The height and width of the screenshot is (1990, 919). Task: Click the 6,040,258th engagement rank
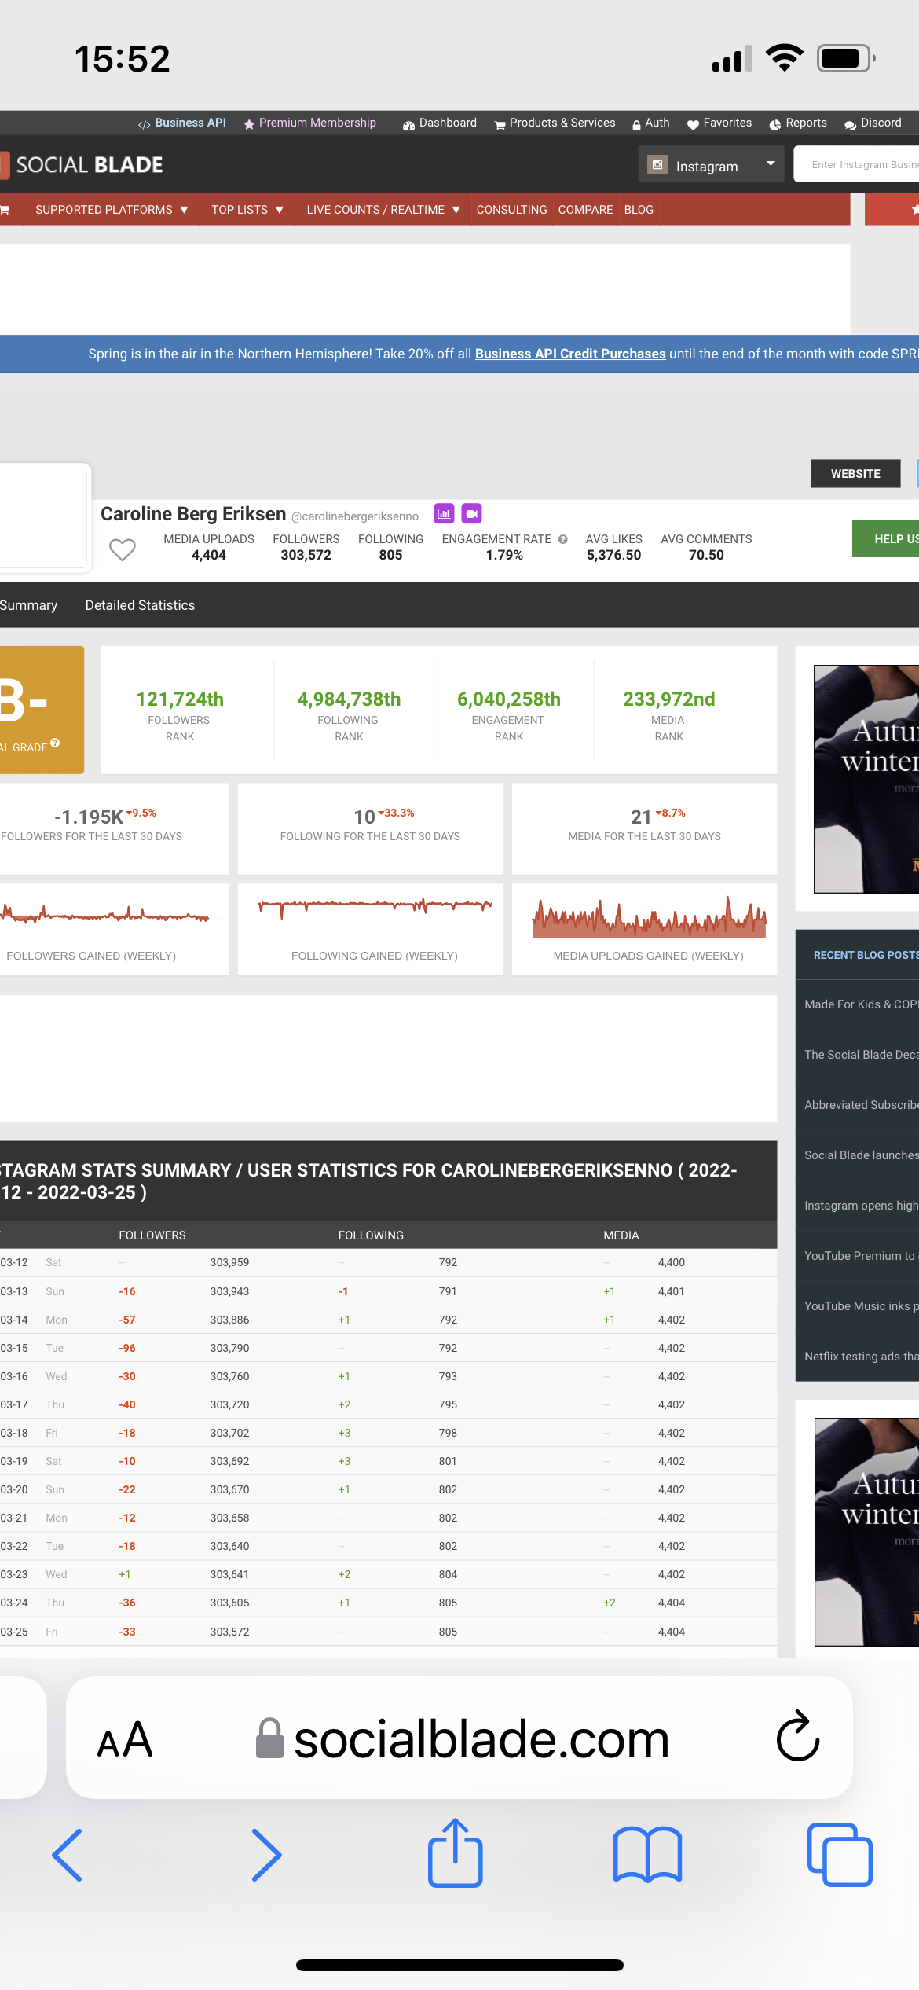point(509,699)
